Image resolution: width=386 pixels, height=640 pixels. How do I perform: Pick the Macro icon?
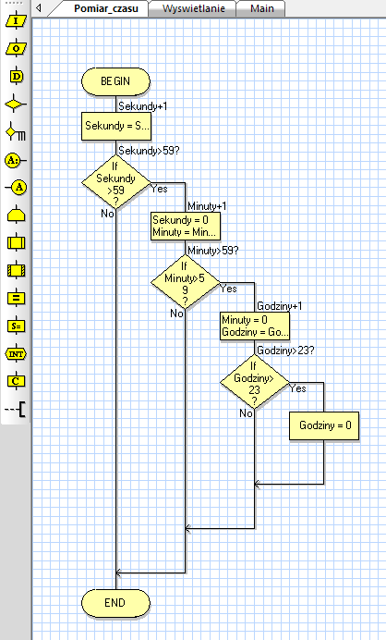16,243
